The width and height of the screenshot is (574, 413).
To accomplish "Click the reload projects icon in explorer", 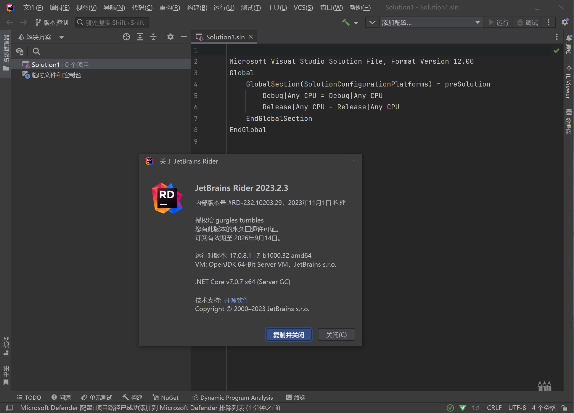I will (x=20, y=51).
